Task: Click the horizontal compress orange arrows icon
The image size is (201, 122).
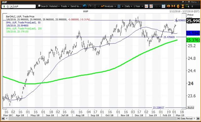Action: click(173, 6)
